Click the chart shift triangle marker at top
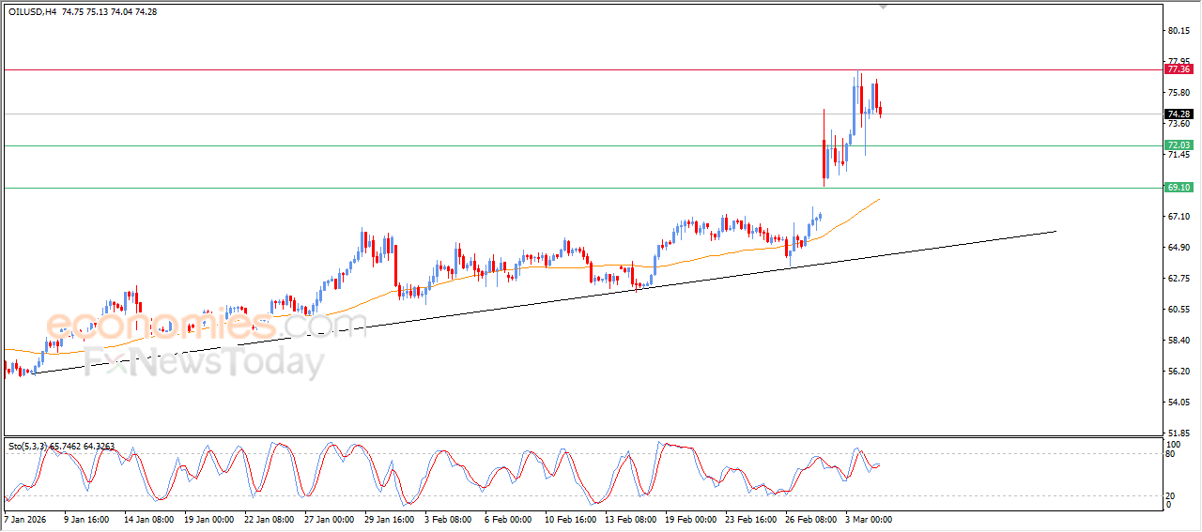Viewport: 1202px width, 532px height. click(x=883, y=7)
